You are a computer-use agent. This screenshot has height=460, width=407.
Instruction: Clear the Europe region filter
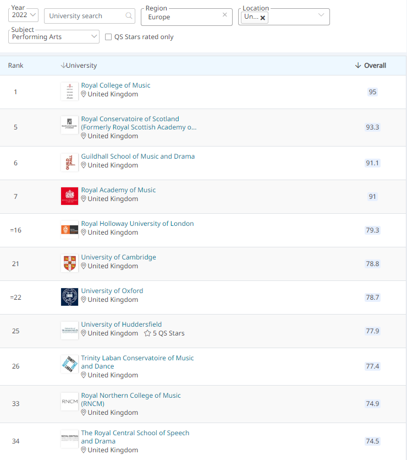click(x=224, y=15)
